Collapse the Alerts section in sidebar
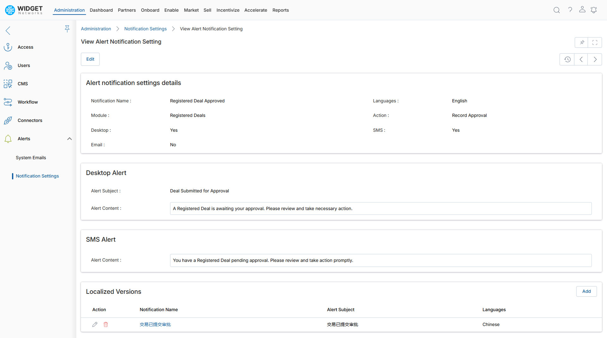 point(69,139)
